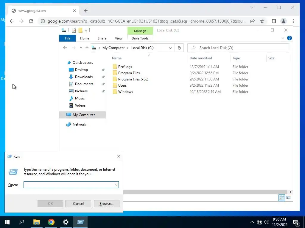Toggle Chrome side panel icon
The width and height of the screenshot is (305, 228).
[274, 21]
